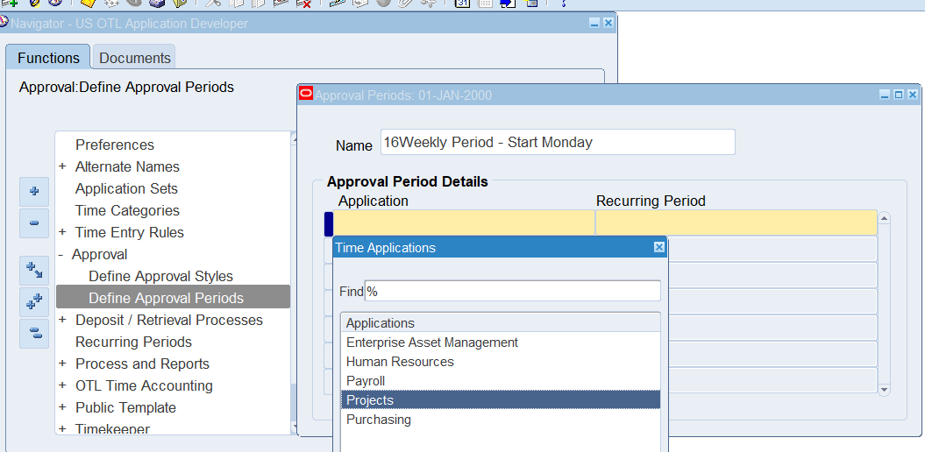This screenshot has width=925, height=452.
Task: Select the Functions tab
Action: tap(48, 58)
